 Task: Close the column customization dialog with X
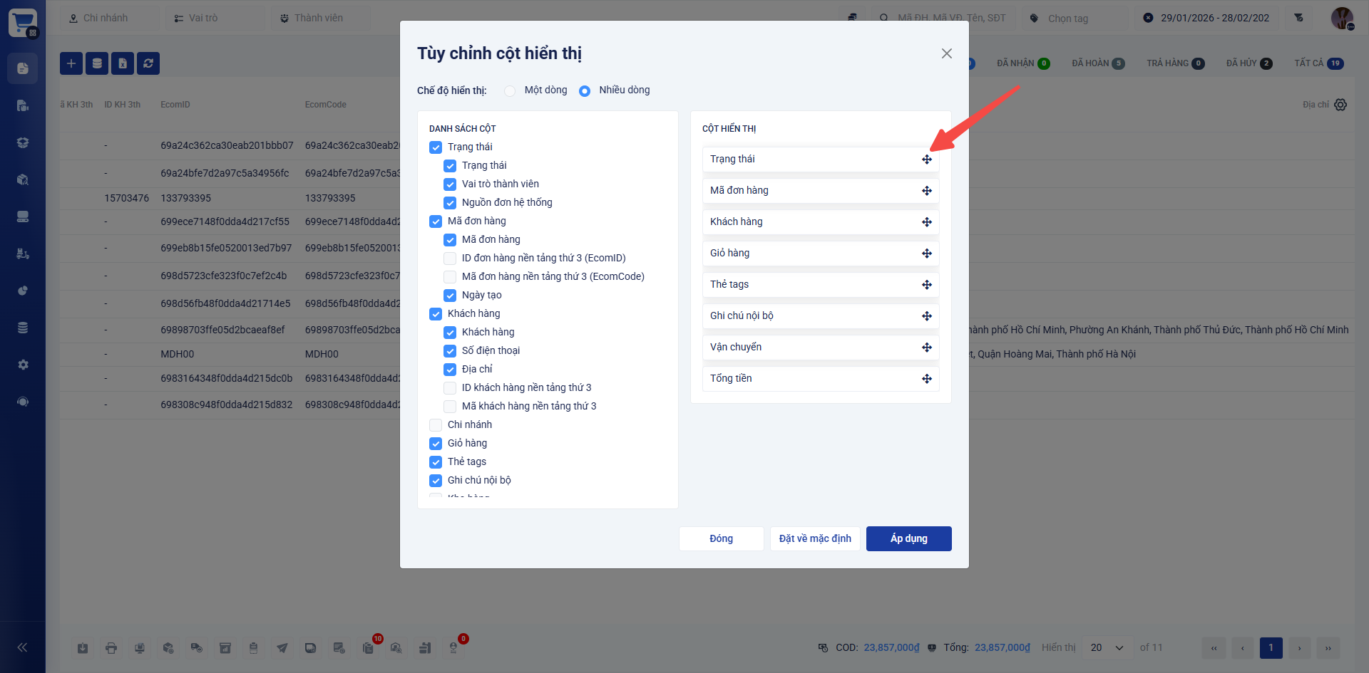946,53
